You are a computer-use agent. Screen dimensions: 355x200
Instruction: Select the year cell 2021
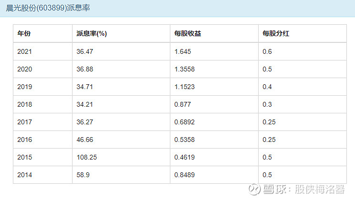(x=25, y=51)
